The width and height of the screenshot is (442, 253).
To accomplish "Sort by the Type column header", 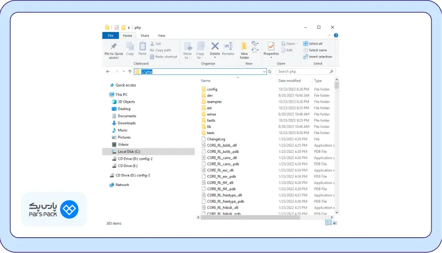I will click(318, 81).
